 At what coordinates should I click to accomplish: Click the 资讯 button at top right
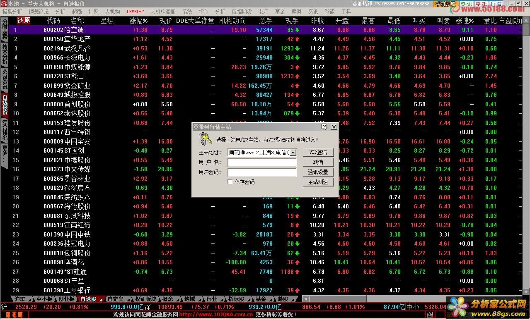(x=466, y=4)
